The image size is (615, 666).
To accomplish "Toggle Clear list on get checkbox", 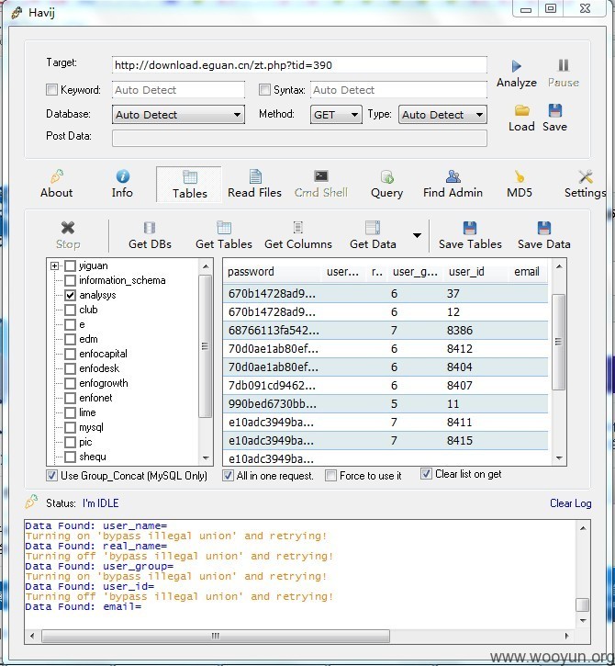I will [x=426, y=474].
